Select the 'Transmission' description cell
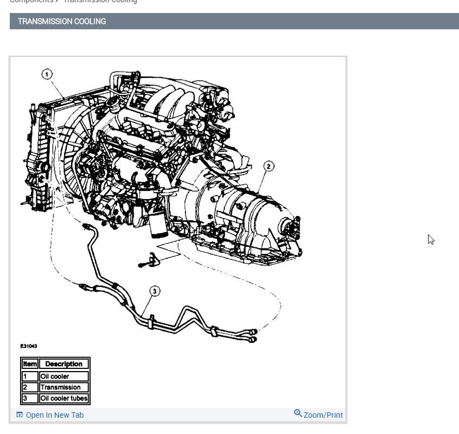459x434 pixels. pyautogui.click(x=63, y=387)
